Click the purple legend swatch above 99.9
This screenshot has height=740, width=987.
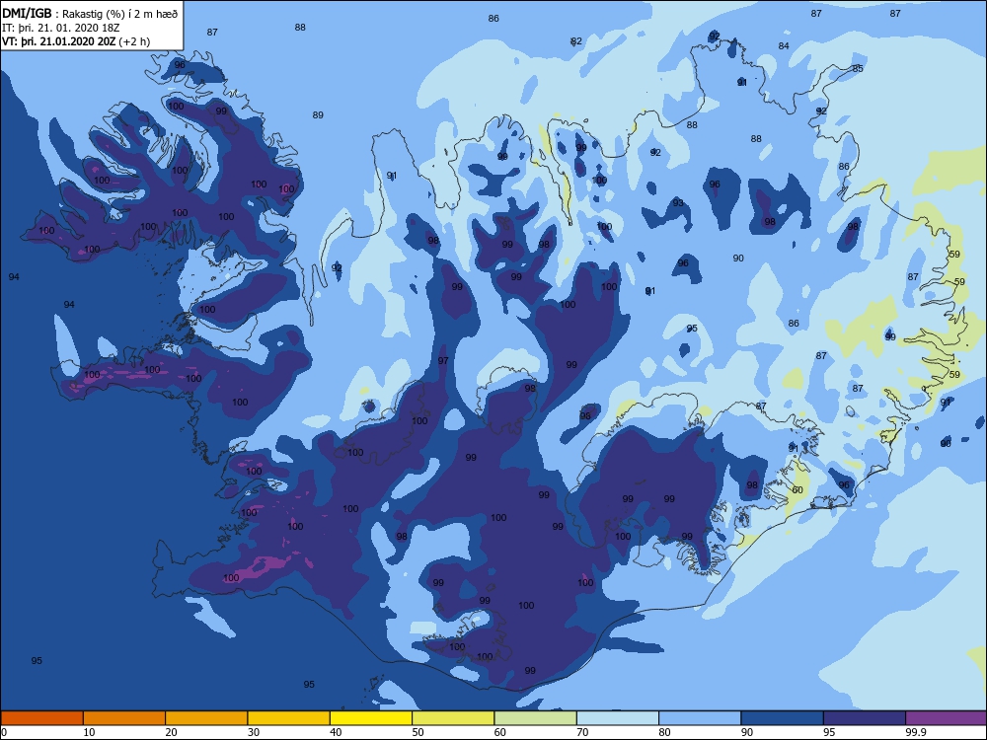click(947, 718)
